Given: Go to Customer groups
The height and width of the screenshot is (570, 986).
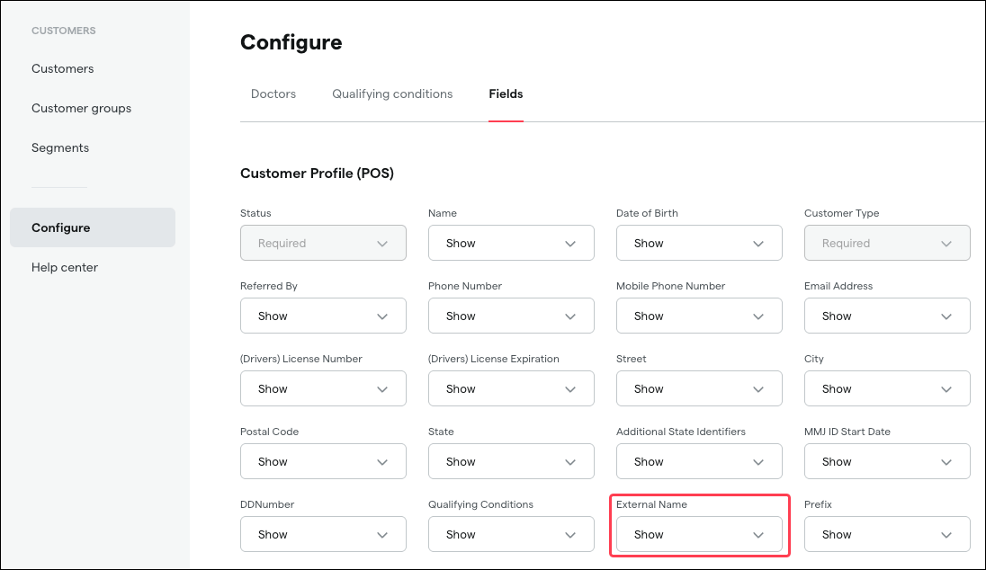Looking at the screenshot, I should coord(81,108).
